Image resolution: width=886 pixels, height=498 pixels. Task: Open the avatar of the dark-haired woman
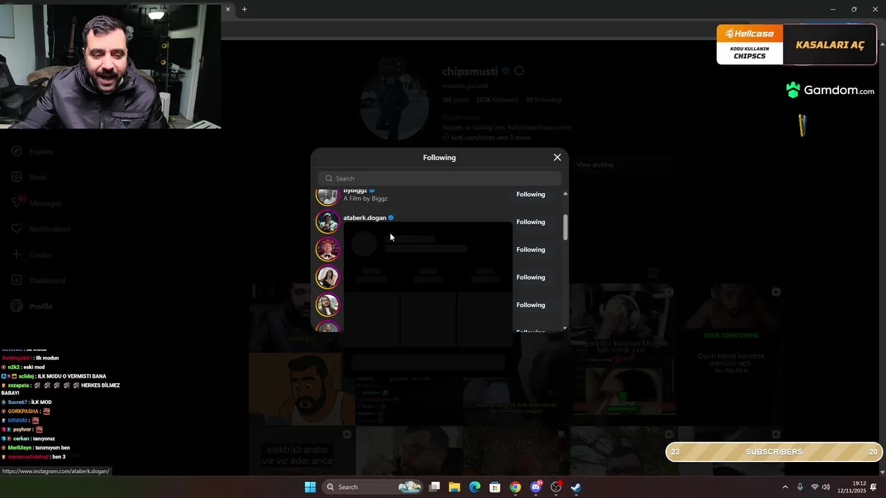pos(327,277)
